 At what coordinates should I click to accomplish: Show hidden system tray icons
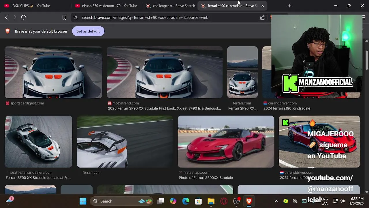pyautogui.click(x=276, y=201)
